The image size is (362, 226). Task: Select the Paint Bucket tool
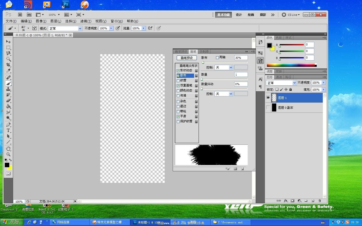(x=8, y=106)
